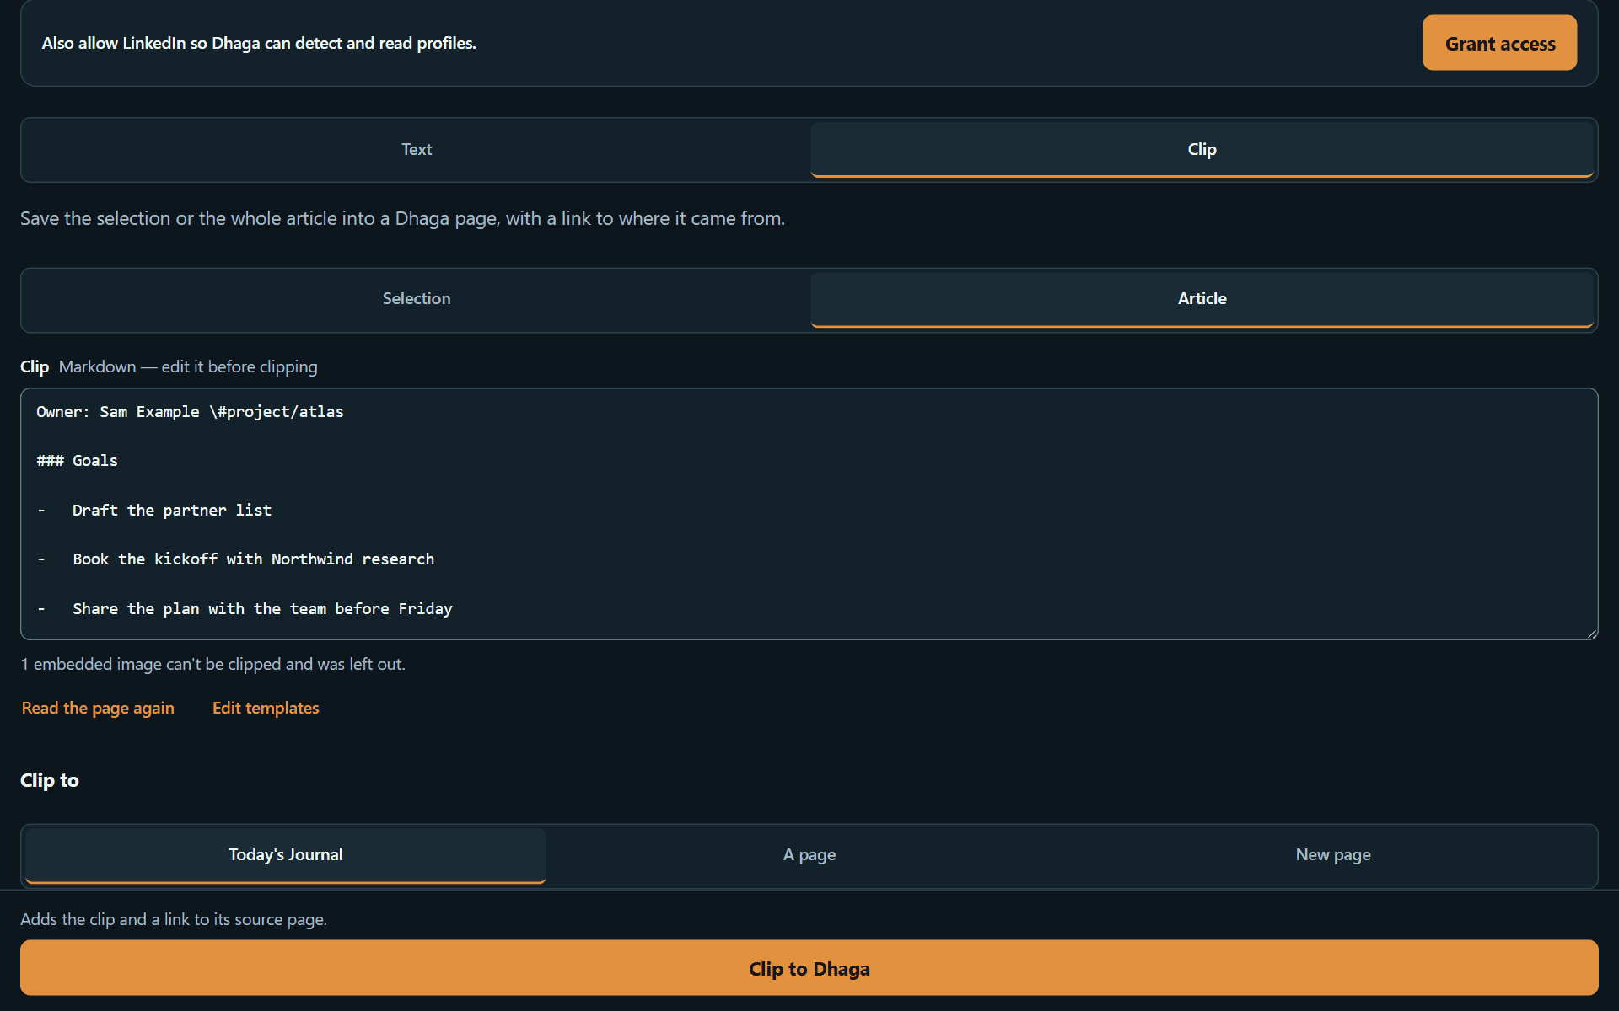This screenshot has height=1011, width=1619.
Task: Click the Read the page again link
Action: click(x=98, y=708)
